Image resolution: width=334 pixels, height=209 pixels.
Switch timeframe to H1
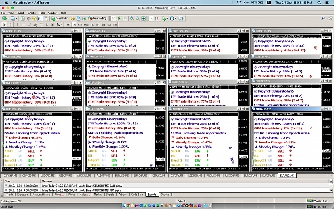click(x=92, y=25)
